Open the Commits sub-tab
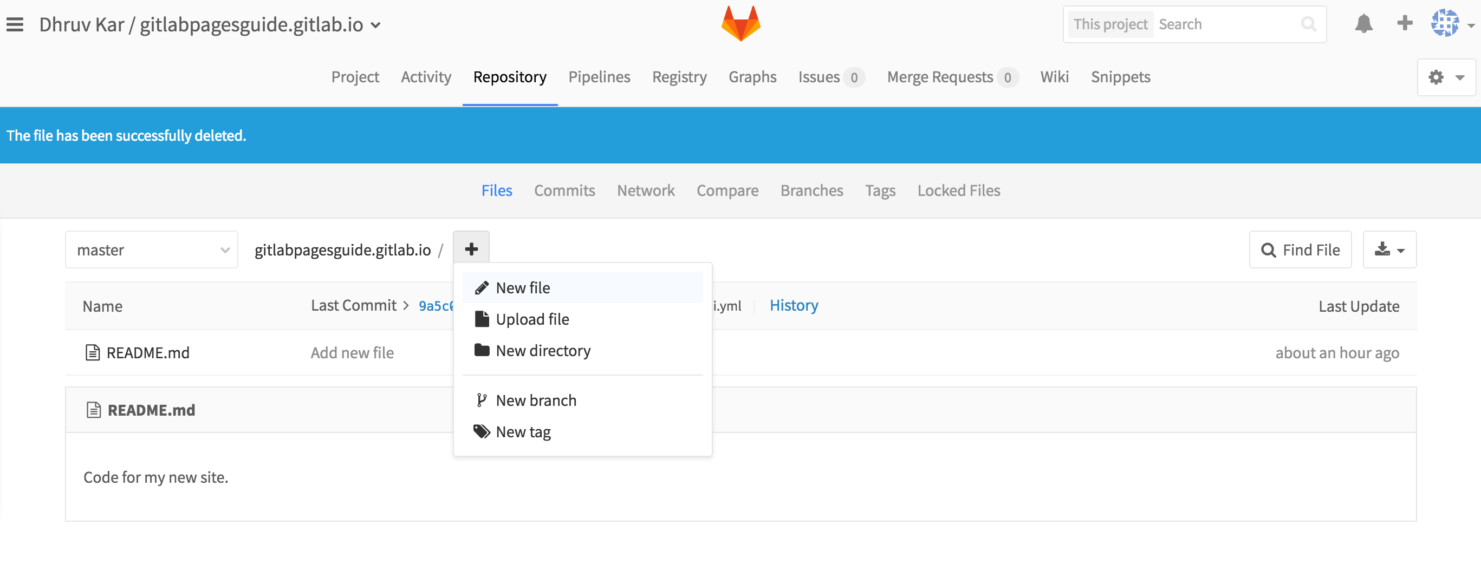 564,190
